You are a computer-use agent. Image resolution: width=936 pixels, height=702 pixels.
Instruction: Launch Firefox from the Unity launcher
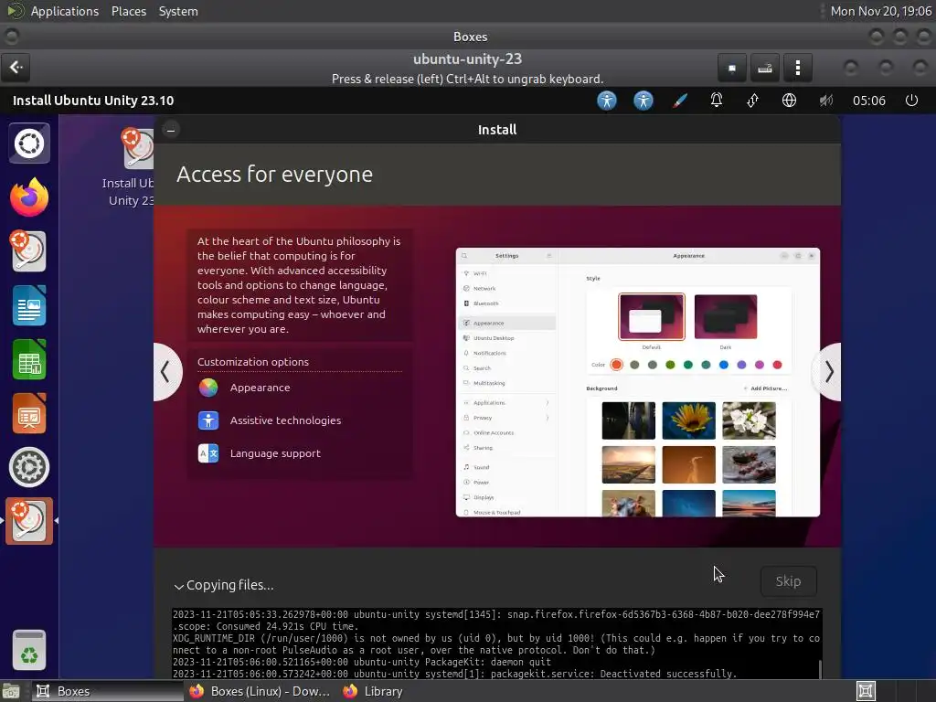pos(29,197)
